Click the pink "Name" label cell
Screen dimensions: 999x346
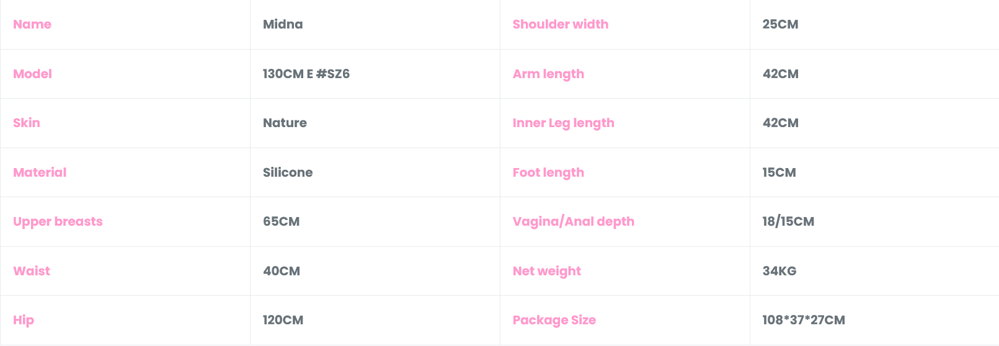pos(32,24)
